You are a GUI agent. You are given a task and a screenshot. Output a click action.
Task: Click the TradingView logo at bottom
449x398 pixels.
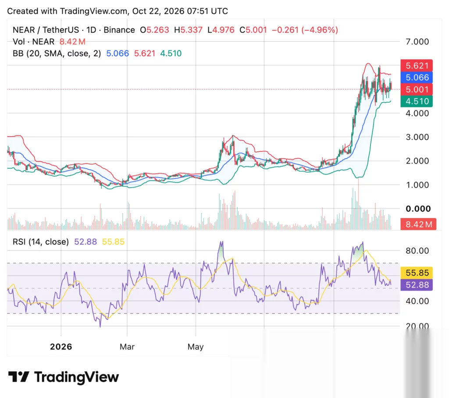point(63,377)
